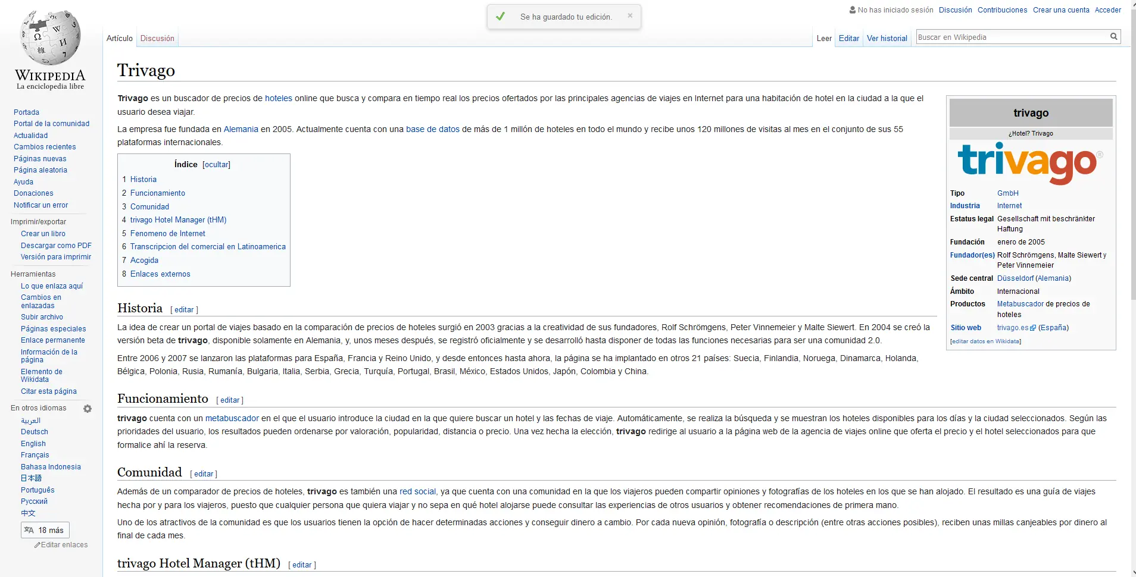Jump to 'trivago Hotel Manager (tHM)' contents entry
This screenshot has height=577, width=1136.
179,220
